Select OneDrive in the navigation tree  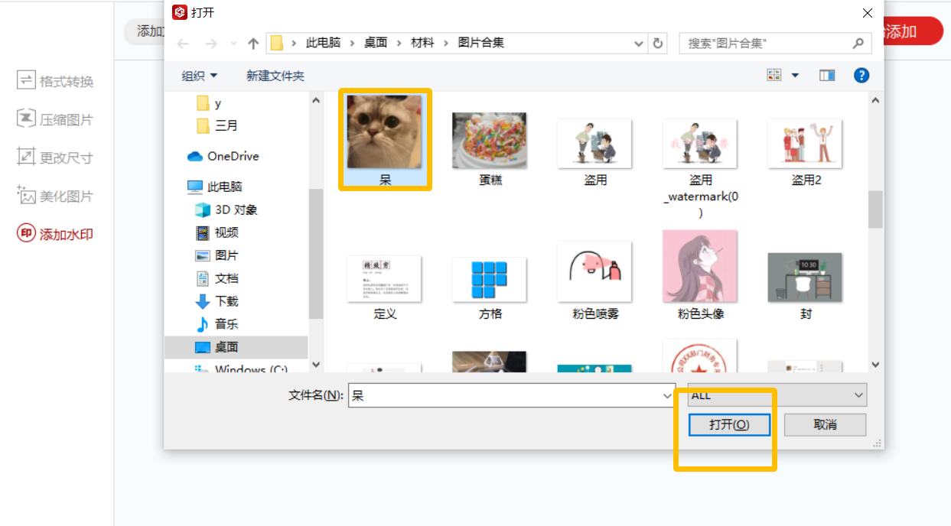click(223, 156)
